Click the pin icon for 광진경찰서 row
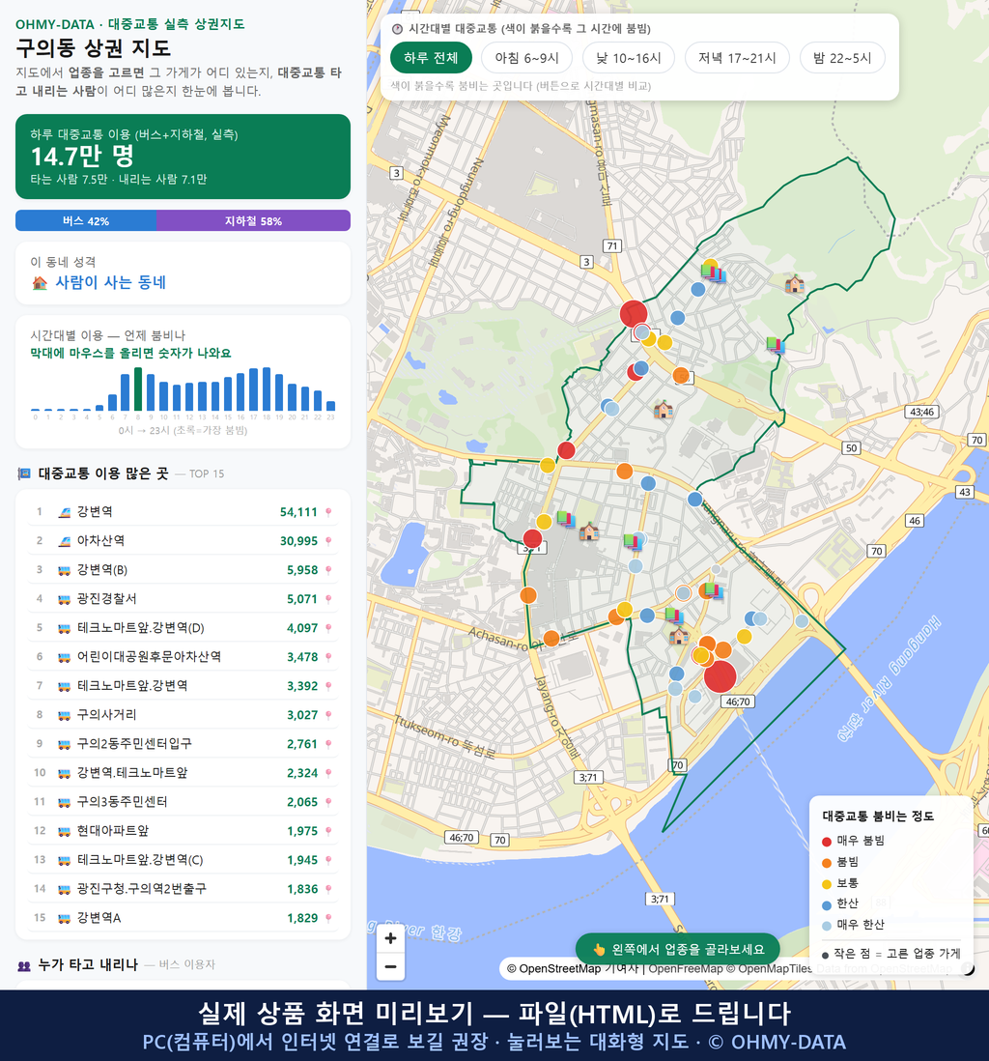 click(x=328, y=599)
